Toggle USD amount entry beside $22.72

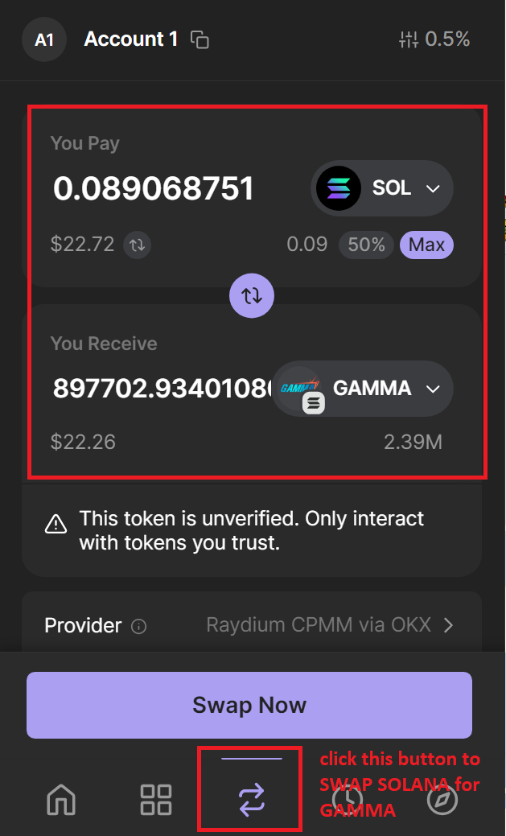point(137,245)
